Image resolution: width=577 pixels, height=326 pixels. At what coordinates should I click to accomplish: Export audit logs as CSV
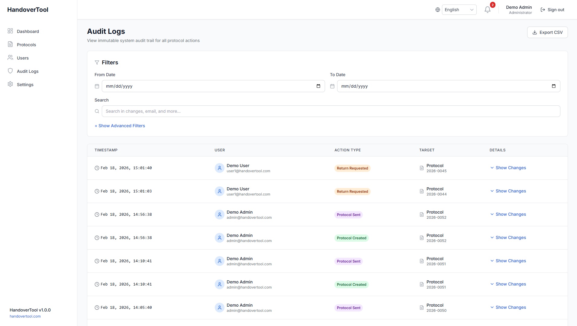click(x=547, y=32)
